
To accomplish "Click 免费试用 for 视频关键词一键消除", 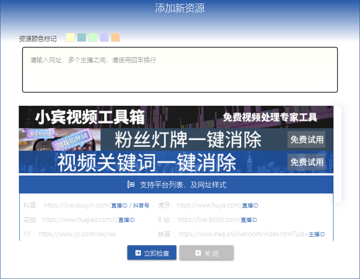I will [x=306, y=162].
